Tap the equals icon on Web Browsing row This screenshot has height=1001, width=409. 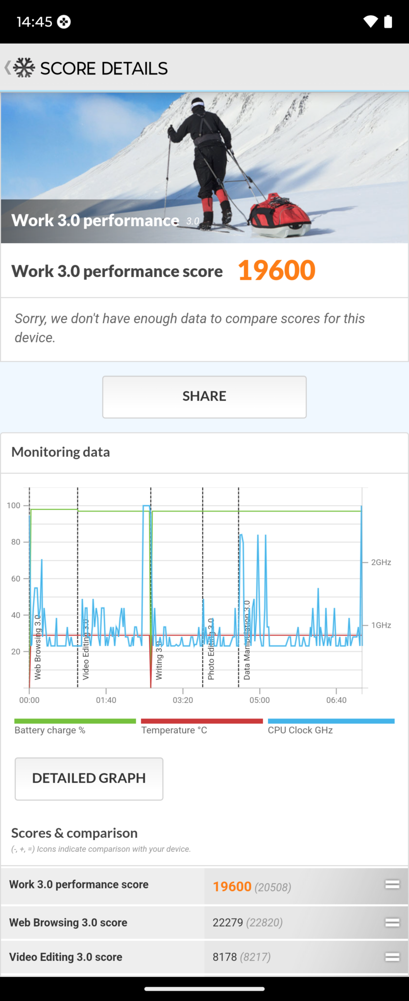[x=392, y=923]
